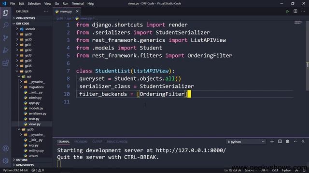
Task: Collapse the api folder
Action: (29, 76)
